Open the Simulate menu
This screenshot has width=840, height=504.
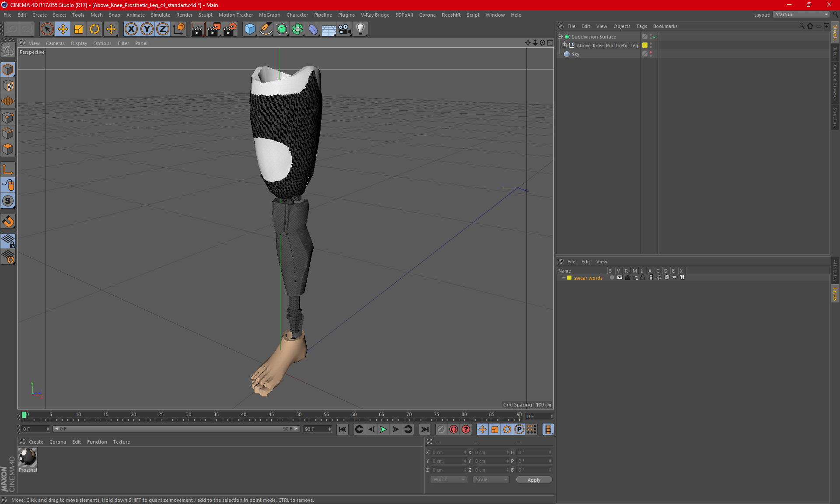pos(161,15)
